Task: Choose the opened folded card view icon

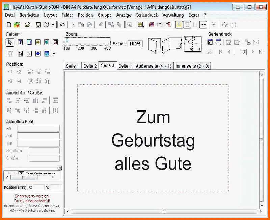Action: [172, 45]
